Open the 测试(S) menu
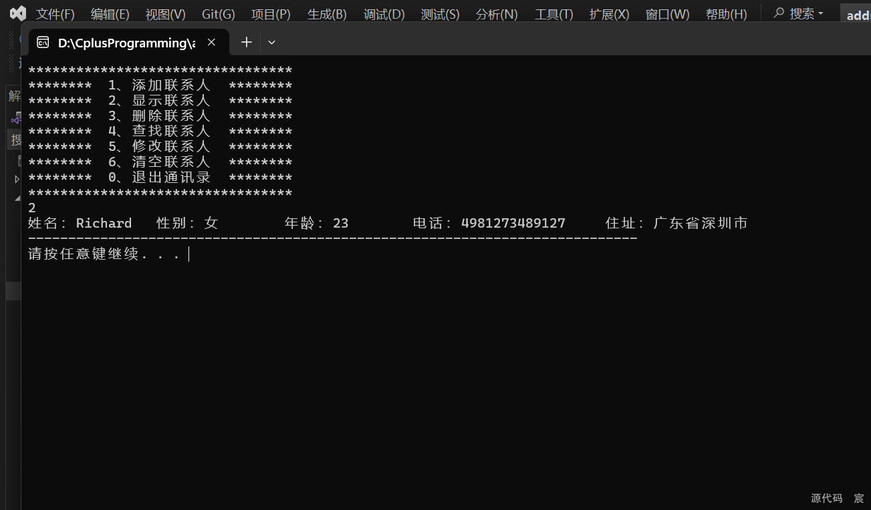The image size is (871, 510). tap(440, 14)
